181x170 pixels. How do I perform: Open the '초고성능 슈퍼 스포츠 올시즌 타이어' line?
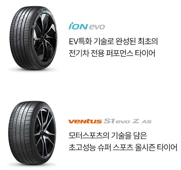pyautogui.click(x=123, y=147)
